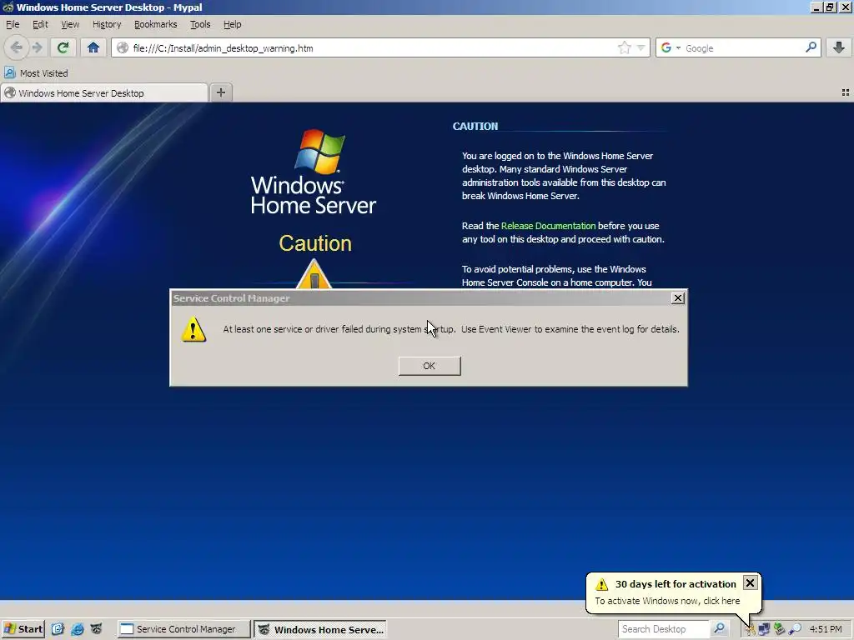
Task: Open the Google search engine selector dropdown
Action: (678, 47)
